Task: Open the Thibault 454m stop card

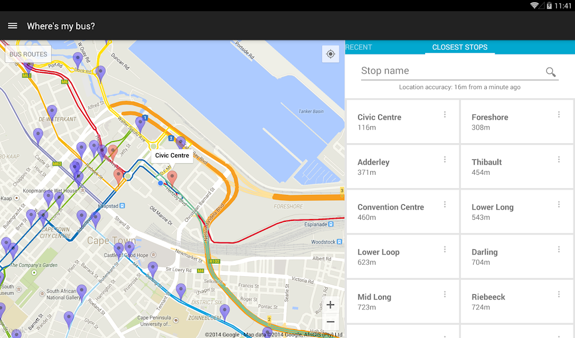Action: (x=517, y=167)
